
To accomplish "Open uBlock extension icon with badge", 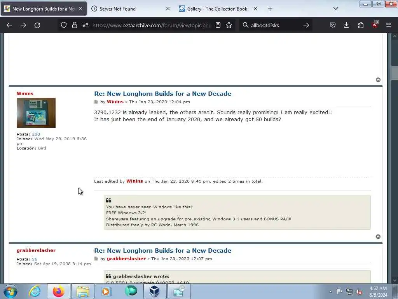I will click(x=375, y=25).
